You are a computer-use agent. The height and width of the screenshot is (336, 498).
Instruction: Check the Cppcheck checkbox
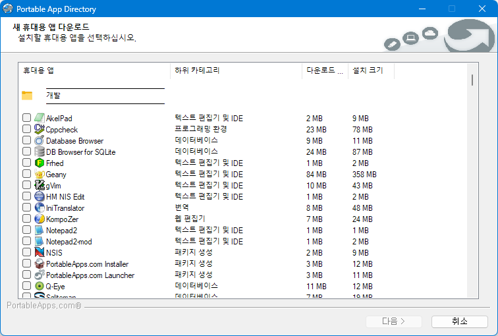(26, 129)
